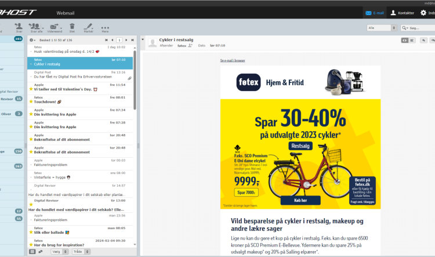Open the Mere three-dots menu
Viewport: 435px width, 257px height.
tap(105, 29)
